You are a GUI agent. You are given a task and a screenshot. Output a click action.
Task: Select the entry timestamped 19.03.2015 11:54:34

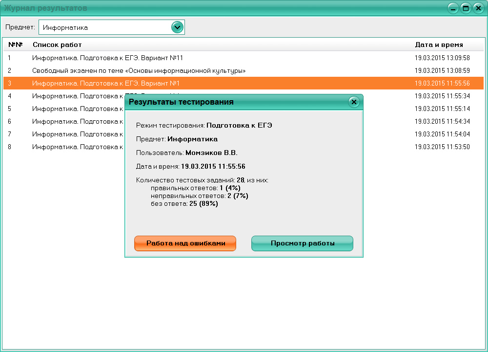442,121
